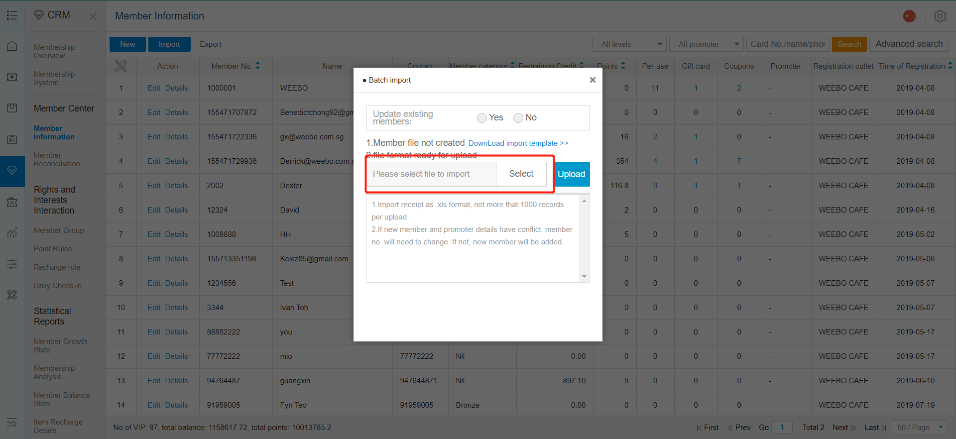Open the settings gear icon
This screenshot has width=956, height=439.
940,16
